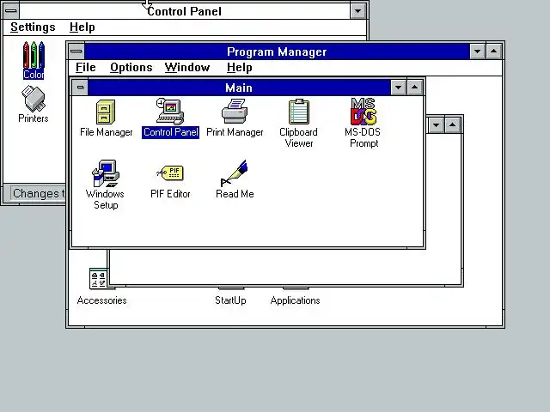The width and height of the screenshot is (550, 412).
Task: Open the Main window control-menu box
Action: point(80,88)
